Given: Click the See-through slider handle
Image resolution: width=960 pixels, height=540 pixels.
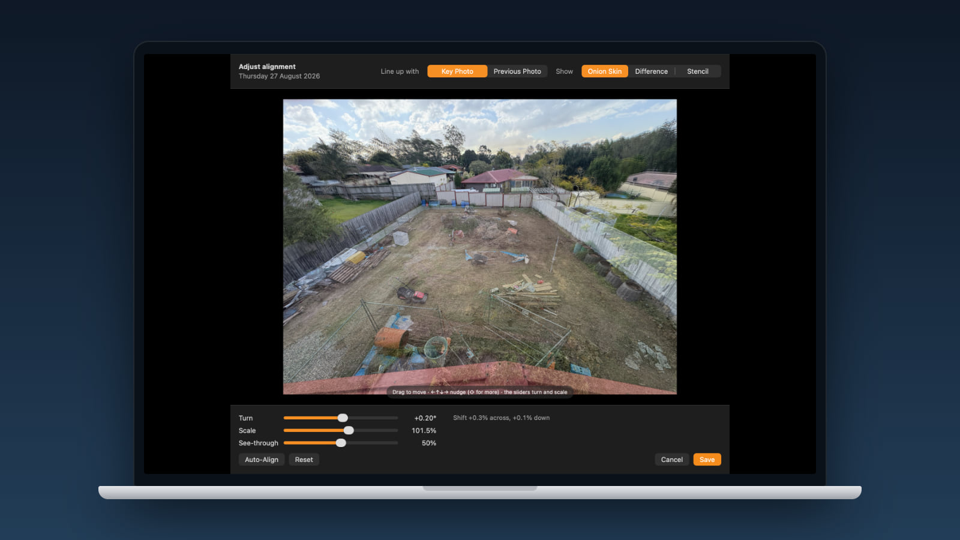Looking at the screenshot, I should [x=341, y=443].
